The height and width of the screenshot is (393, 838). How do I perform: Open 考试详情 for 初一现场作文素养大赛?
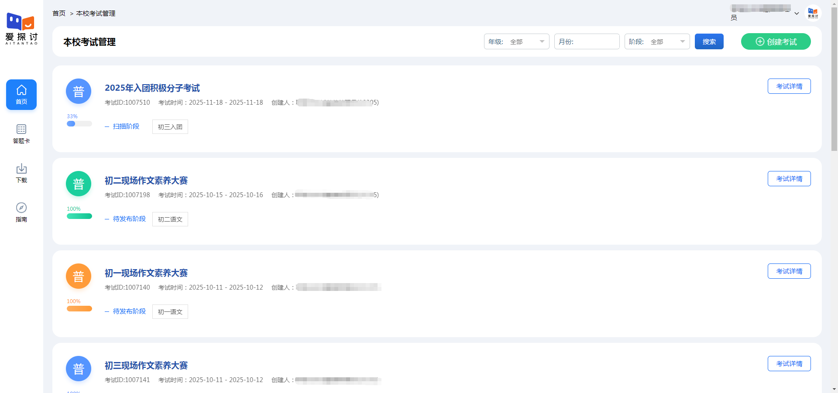(x=789, y=271)
